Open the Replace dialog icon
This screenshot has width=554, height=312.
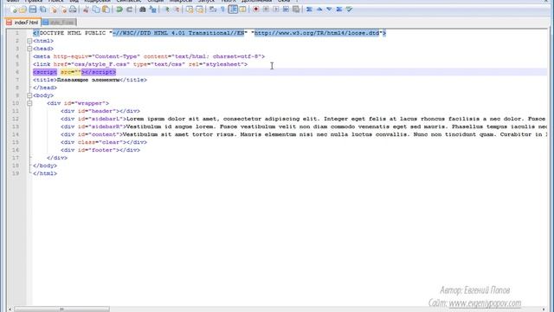click(152, 10)
